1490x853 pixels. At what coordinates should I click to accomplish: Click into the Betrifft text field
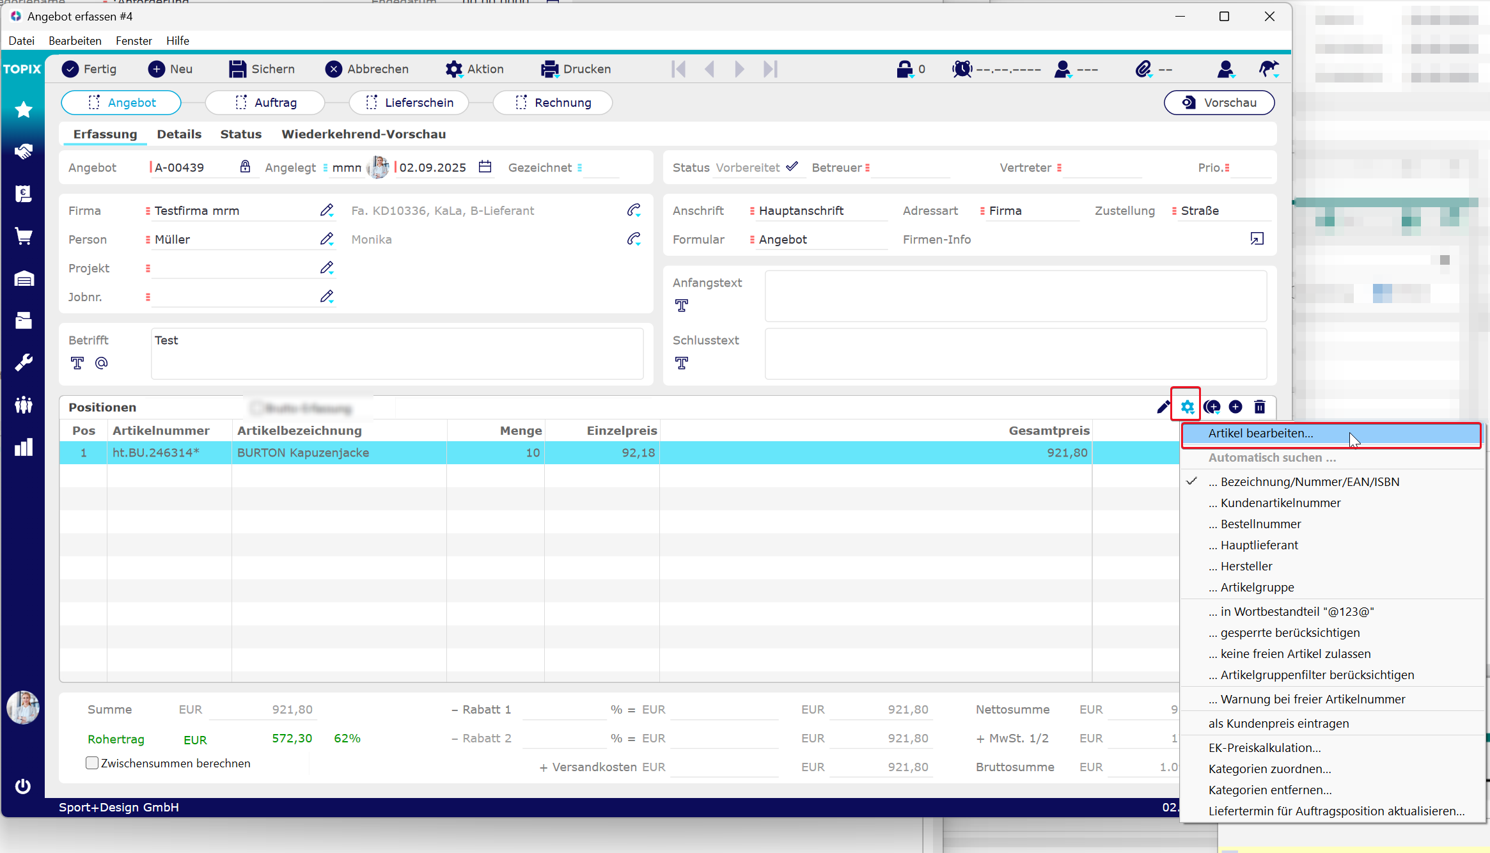tap(397, 354)
